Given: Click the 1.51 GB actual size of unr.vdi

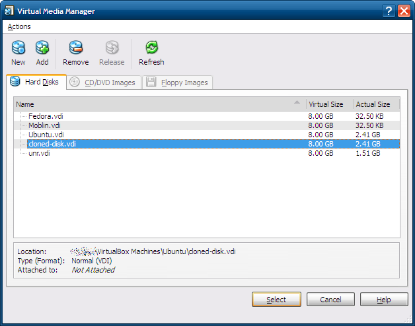Looking at the screenshot, I should click(368, 153).
